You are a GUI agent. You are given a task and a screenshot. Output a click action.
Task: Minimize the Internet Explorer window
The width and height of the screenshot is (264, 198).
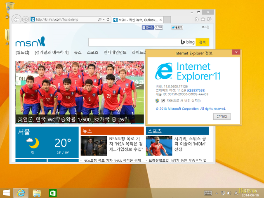(x=192, y=12)
